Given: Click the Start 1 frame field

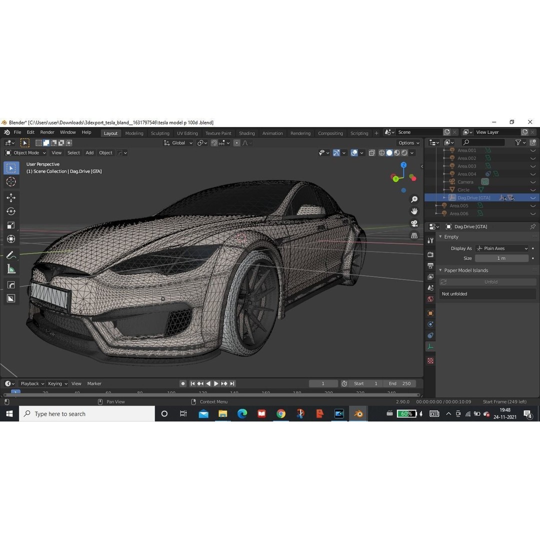Looking at the screenshot, I should (365, 383).
